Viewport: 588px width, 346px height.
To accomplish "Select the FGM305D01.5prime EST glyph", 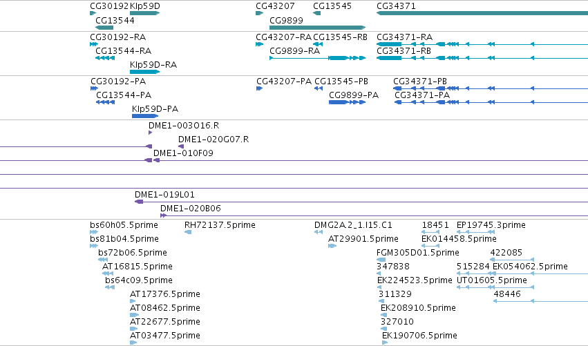I will pos(381,260).
